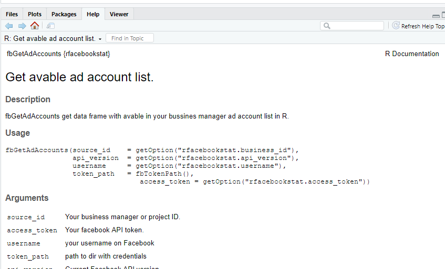445x269 pixels.
Task: Click the Refresh Help Topic icon
Action: point(396,26)
